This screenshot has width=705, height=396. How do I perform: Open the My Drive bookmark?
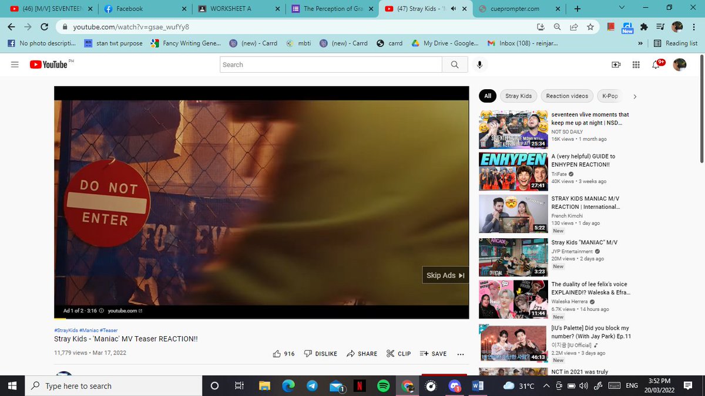click(x=445, y=43)
